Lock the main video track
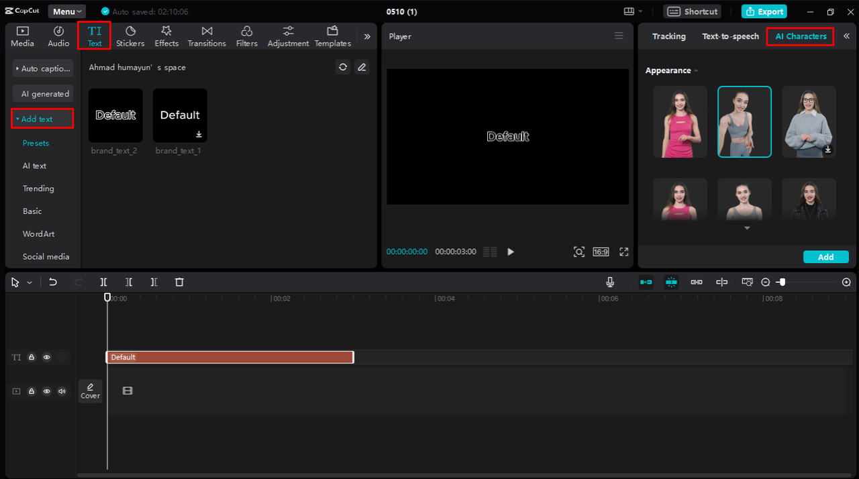The width and height of the screenshot is (859, 479). pyautogui.click(x=32, y=391)
